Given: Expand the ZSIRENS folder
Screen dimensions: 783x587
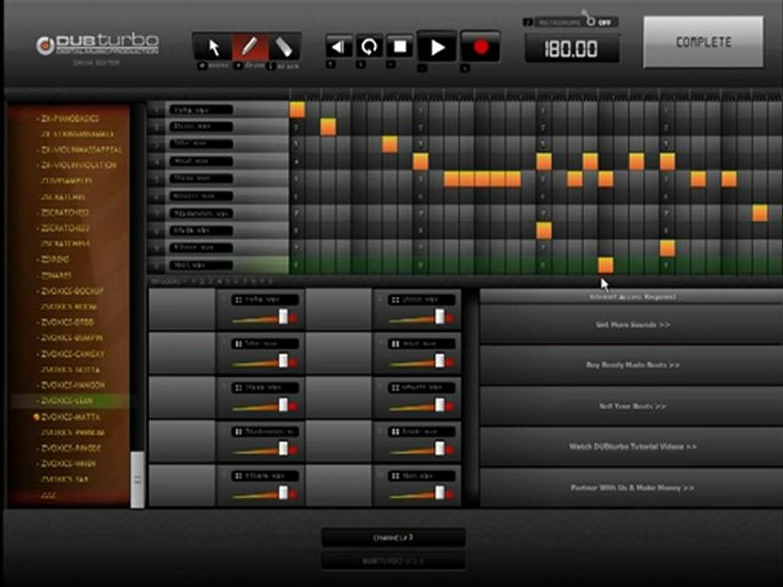Looking at the screenshot, I should tap(55, 259).
